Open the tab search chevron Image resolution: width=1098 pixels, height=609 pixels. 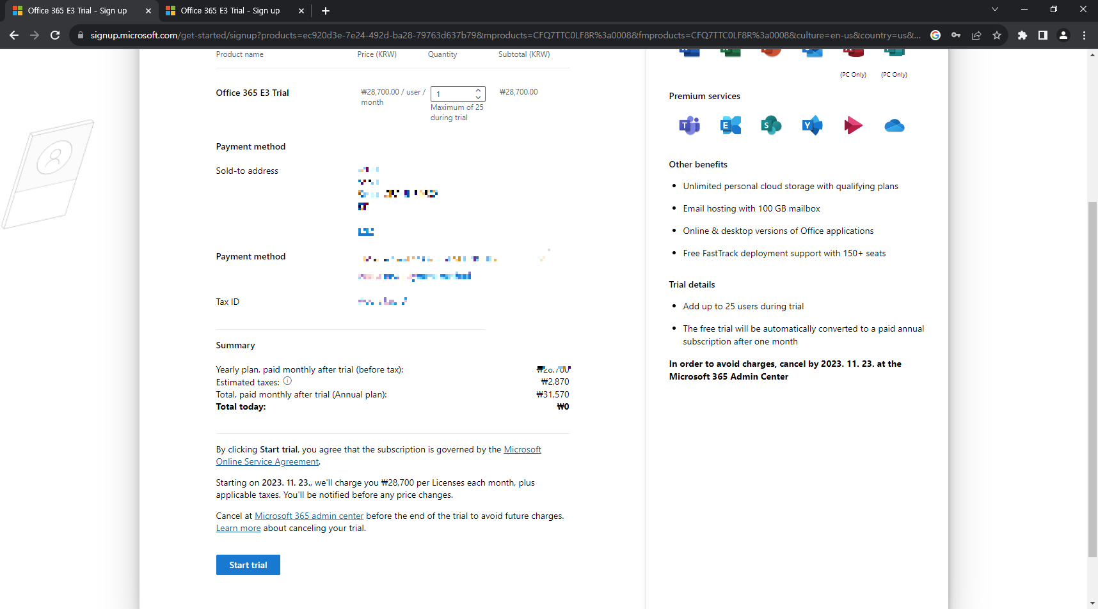click(x=994, y=10)
